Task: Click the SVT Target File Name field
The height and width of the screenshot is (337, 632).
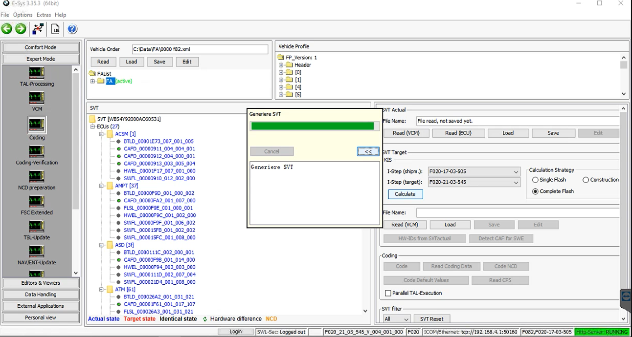Action: click(x=518, y=212)
